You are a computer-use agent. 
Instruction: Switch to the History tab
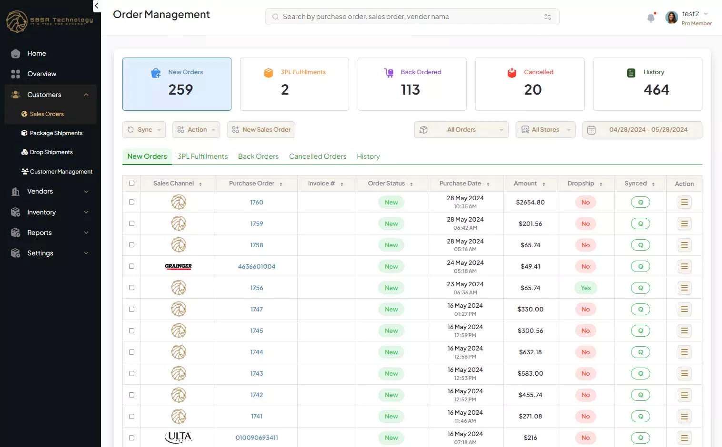368,156
